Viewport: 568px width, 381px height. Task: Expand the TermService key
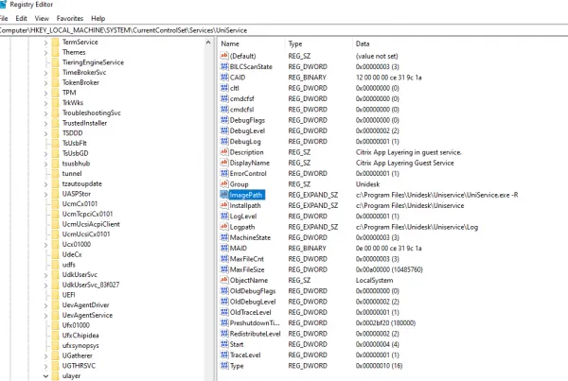[45, 43]
